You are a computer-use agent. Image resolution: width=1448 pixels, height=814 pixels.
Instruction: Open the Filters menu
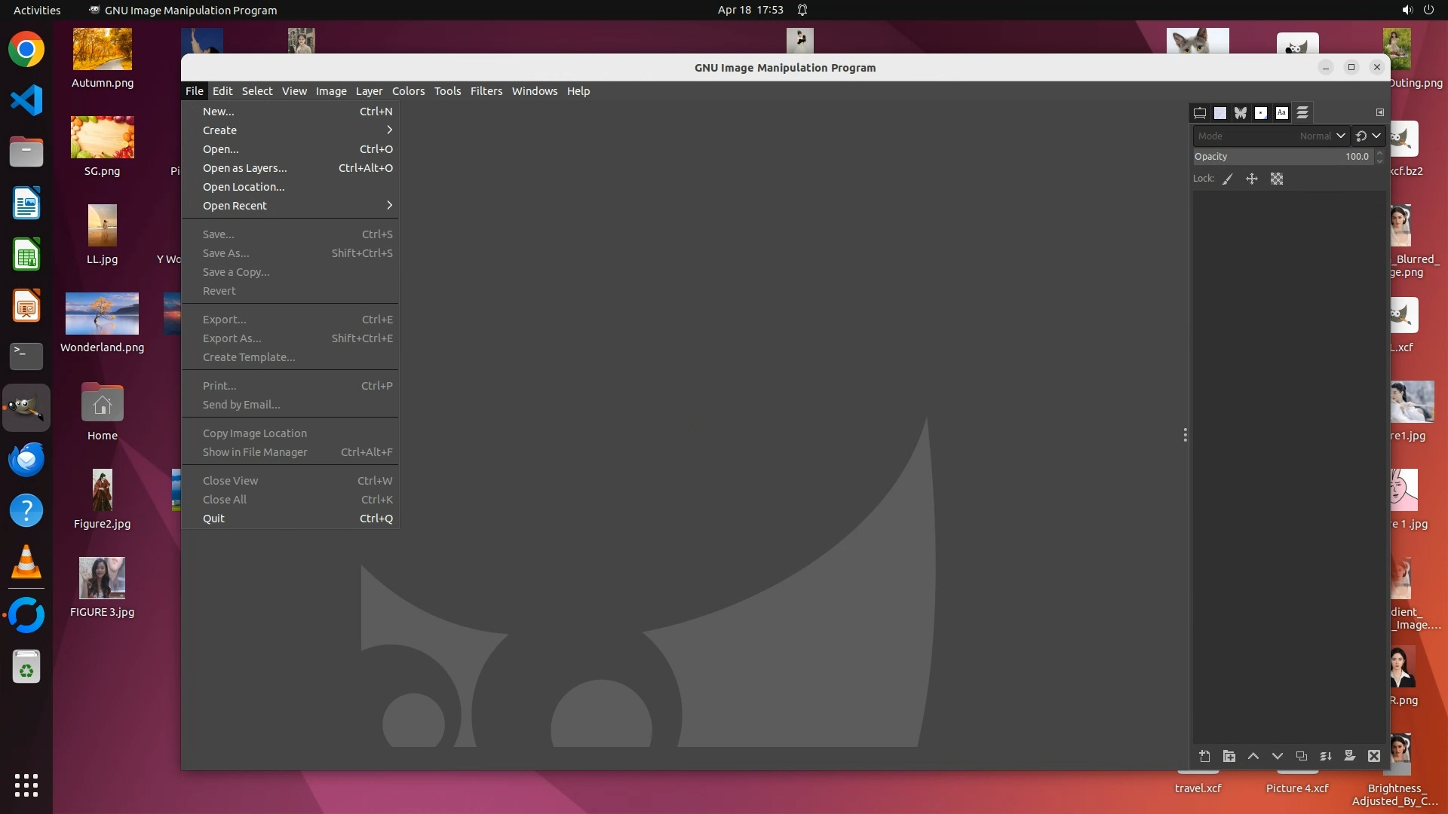pyautogui.click(x=486, y=91)
